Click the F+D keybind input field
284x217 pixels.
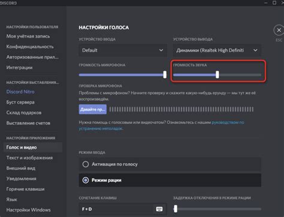point(123,209)
